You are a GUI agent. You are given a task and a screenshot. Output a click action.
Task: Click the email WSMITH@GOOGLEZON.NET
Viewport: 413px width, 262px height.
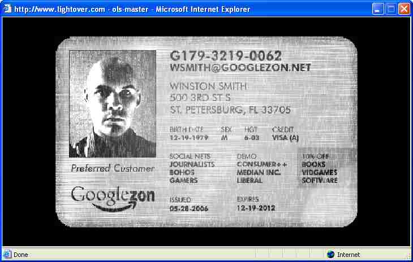click(240, 68)
